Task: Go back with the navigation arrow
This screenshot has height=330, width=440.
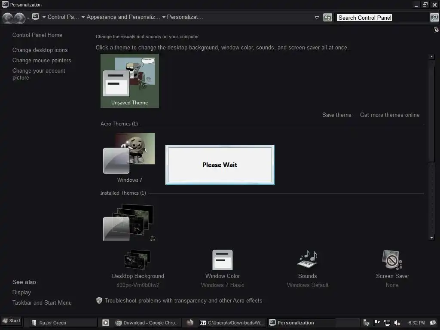Action: tap(8, 18)
